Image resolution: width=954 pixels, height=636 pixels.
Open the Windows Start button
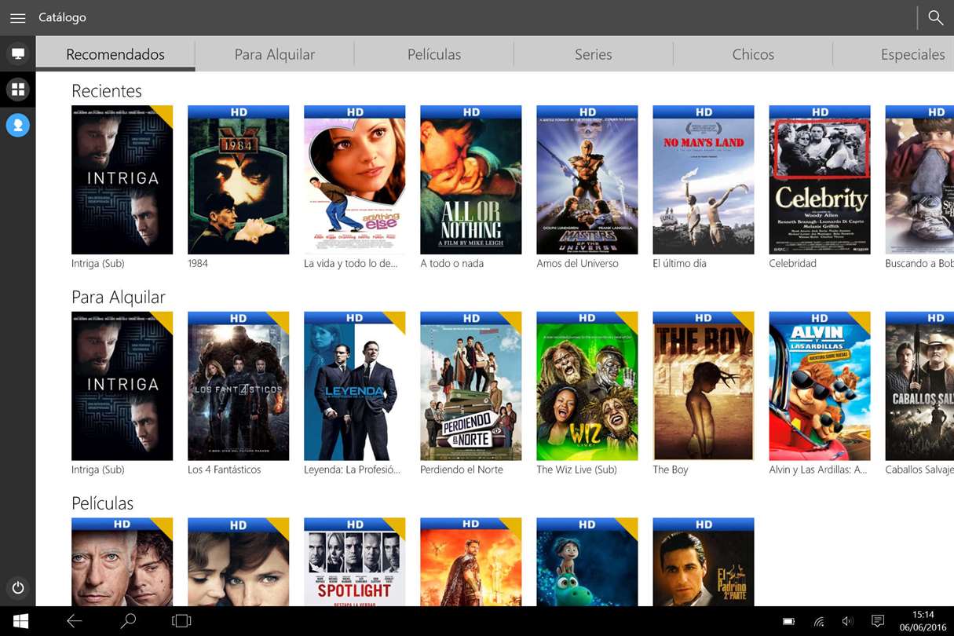click(x=20, y=621)
